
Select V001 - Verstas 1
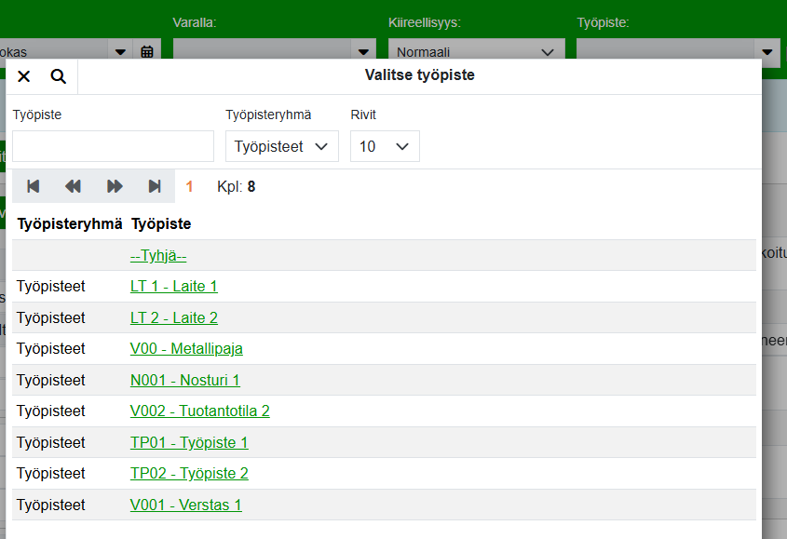185,505
